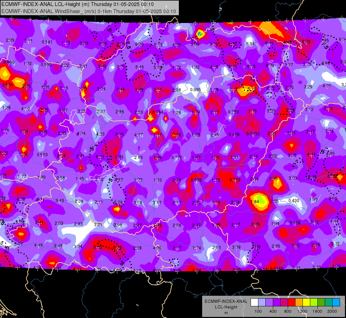
Task: Click the wind shear value 6.79
Action: 270,65
